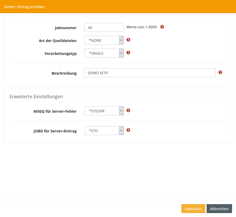
Task: Click the Beschreibung help question mark
Action: pyautogui.click(x=220, y=72)
